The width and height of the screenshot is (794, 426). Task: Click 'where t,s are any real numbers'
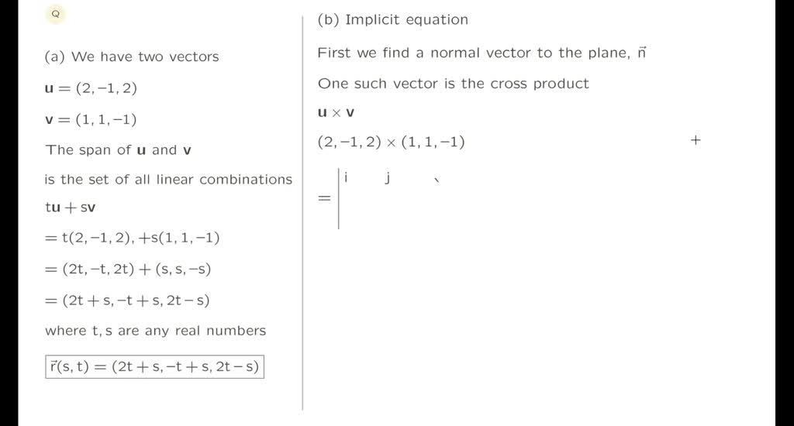[x=155, y=331]
